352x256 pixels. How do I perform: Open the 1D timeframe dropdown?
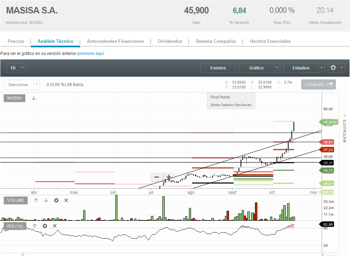(22, 68)
